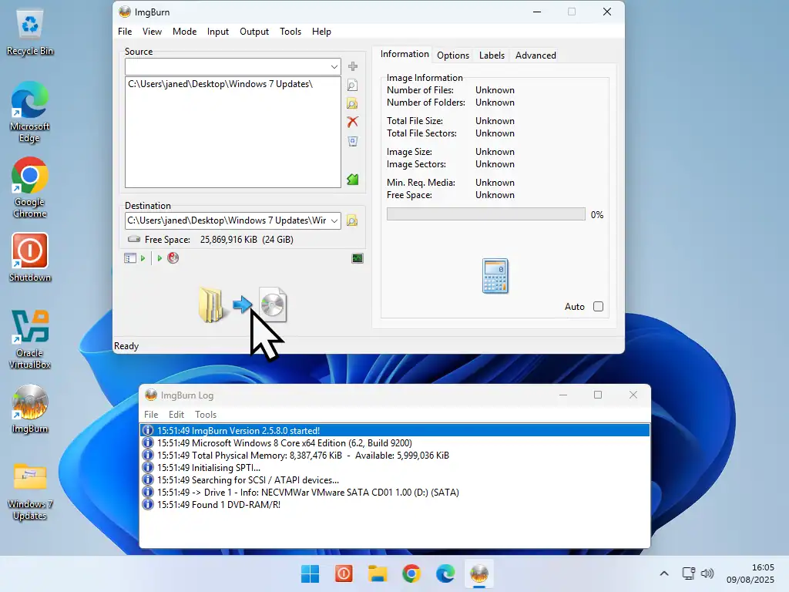
Task: Open the image size calculator
Action: tap(495, 276)
